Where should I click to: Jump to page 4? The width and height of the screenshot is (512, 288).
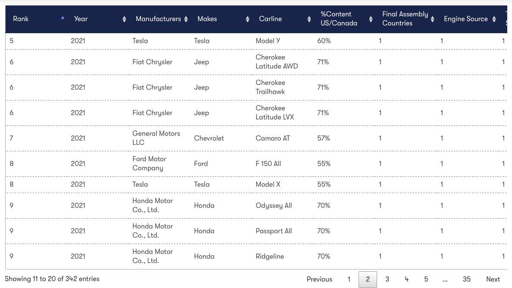tap(406, 279)
